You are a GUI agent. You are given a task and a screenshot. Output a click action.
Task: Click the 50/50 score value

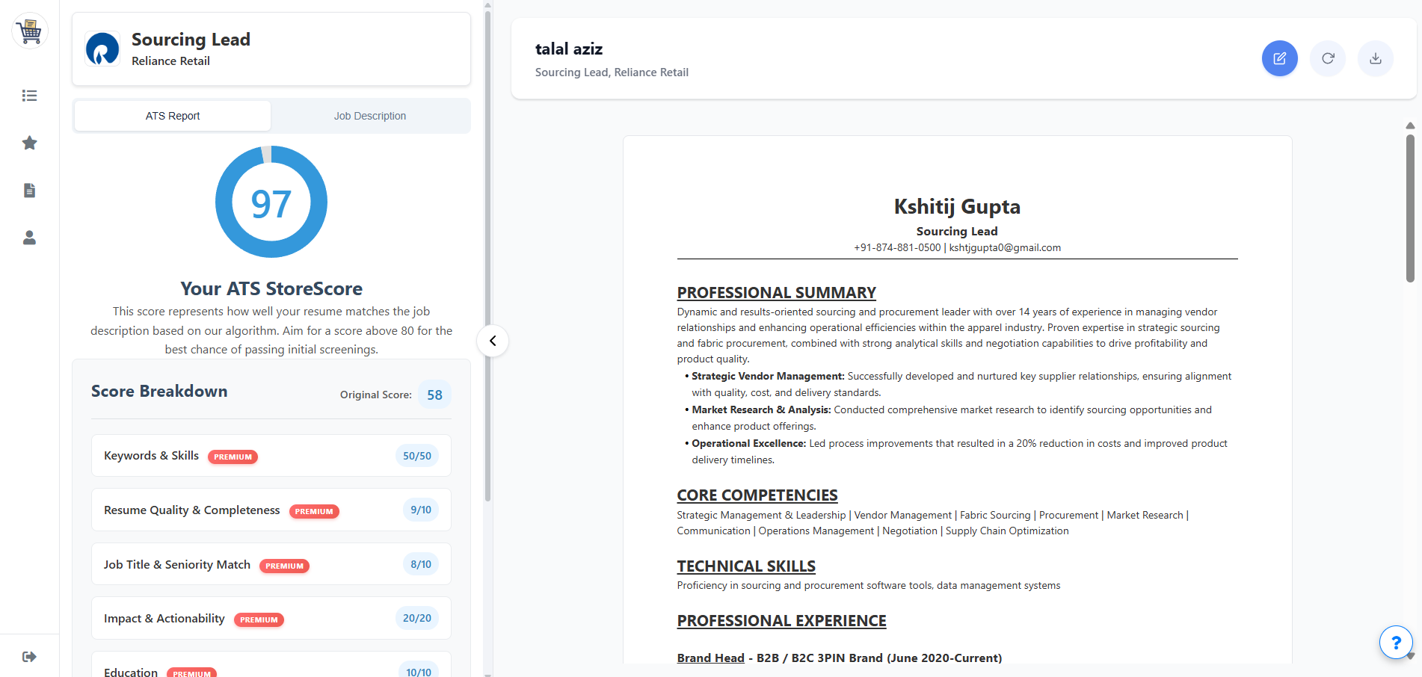pos(417,456)
